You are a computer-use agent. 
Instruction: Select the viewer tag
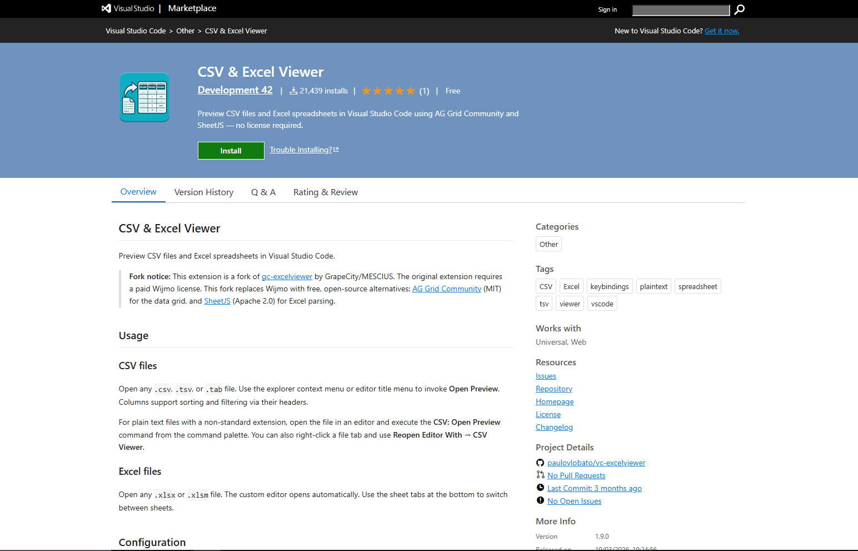(x=570, y=304)
